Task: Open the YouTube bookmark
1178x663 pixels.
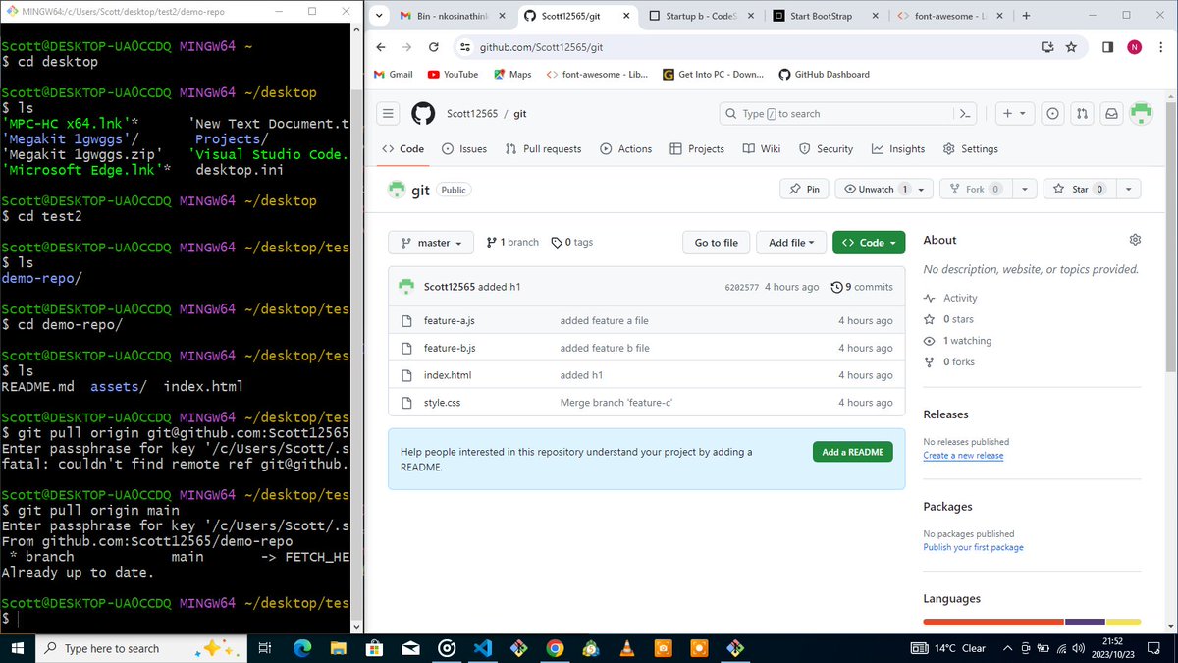Action: [x=453, y=75]
